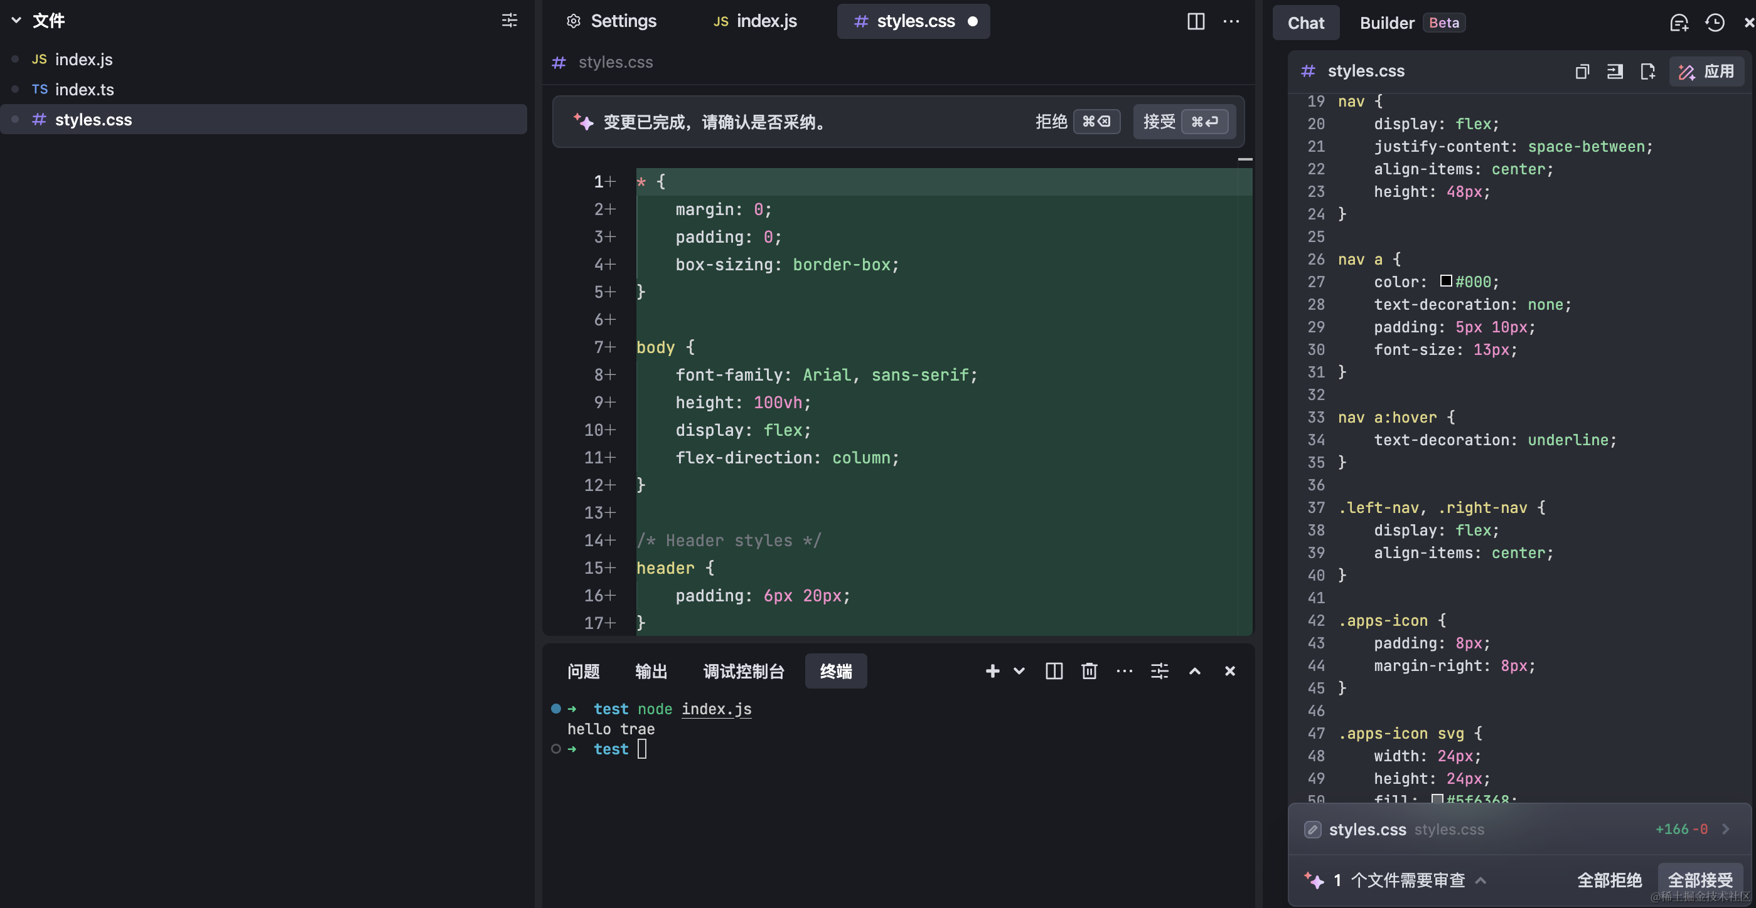
Task: Close the terminal panel
Action: click(x=1229, y=671)
